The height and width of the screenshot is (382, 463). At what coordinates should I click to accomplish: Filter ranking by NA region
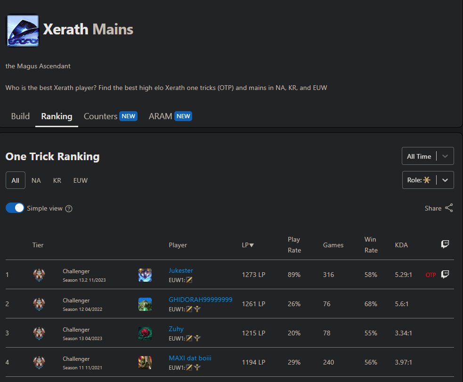[36, 180]
